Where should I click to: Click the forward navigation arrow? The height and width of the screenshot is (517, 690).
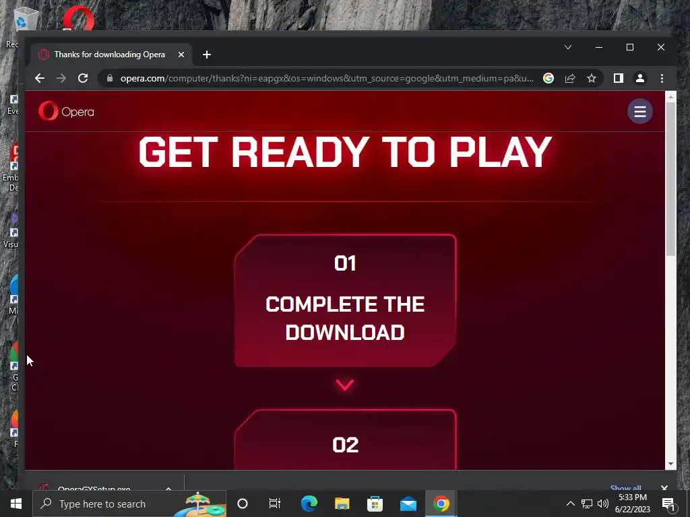(61, 78)
